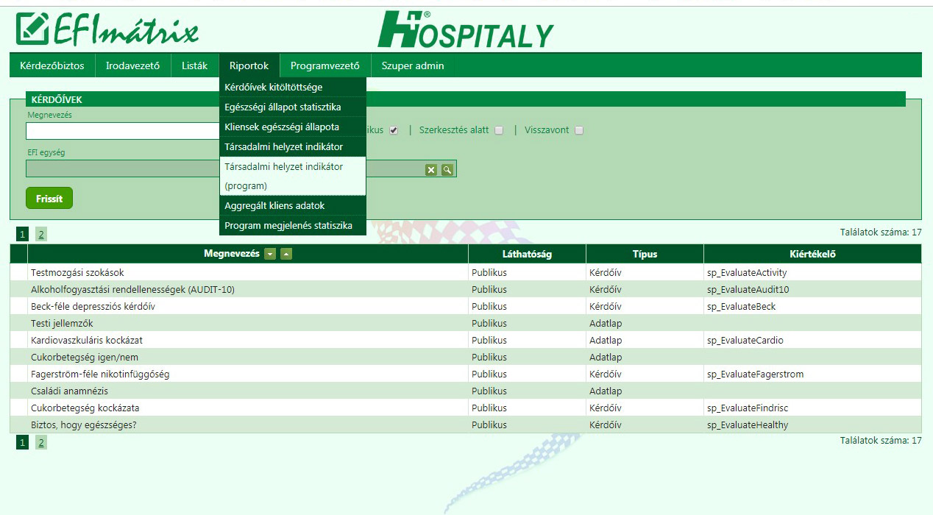Select row Alkoholfogyasztási rendellenességek (AUDIT-10)

click(x=466, y=289)
